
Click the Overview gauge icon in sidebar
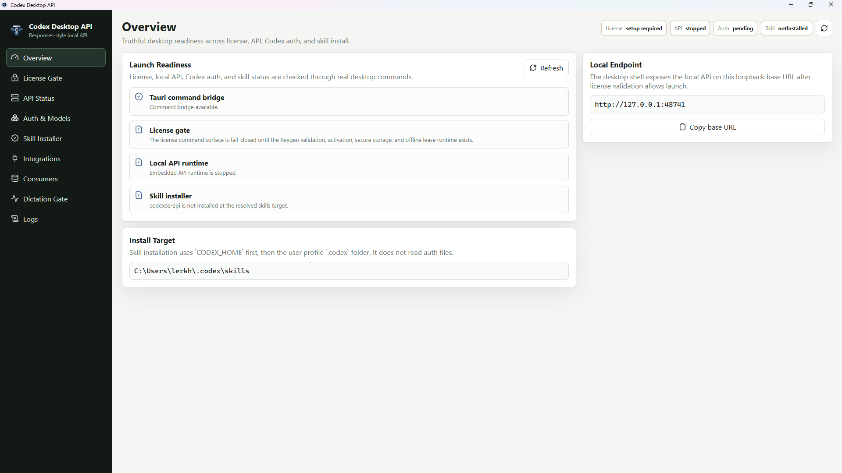pos(15,58)
